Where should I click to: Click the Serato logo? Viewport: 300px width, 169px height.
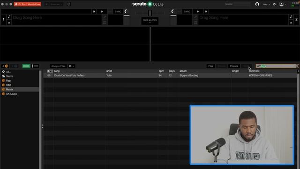pyautogui.click(x=148, y=4)
